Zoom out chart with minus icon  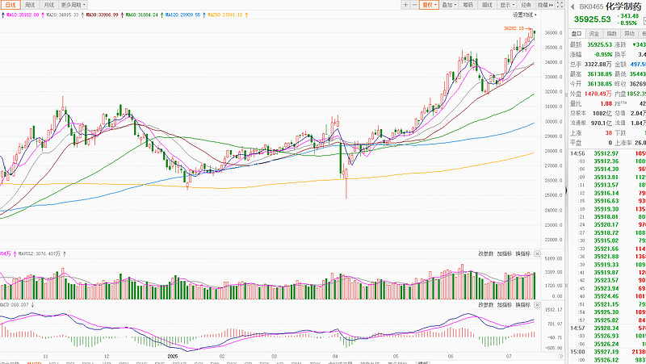pos(414,5)
